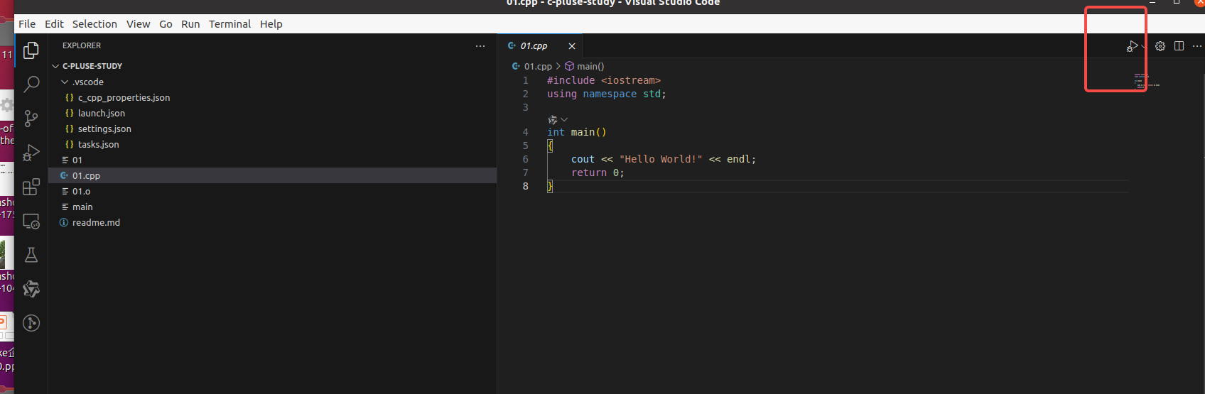Expand the code lens chevron above main
Image resolution: width=1205 pixels, height=394 pixels.
(564, 120)
